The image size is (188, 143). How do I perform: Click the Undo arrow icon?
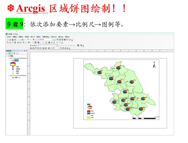(x=28, y=40)
